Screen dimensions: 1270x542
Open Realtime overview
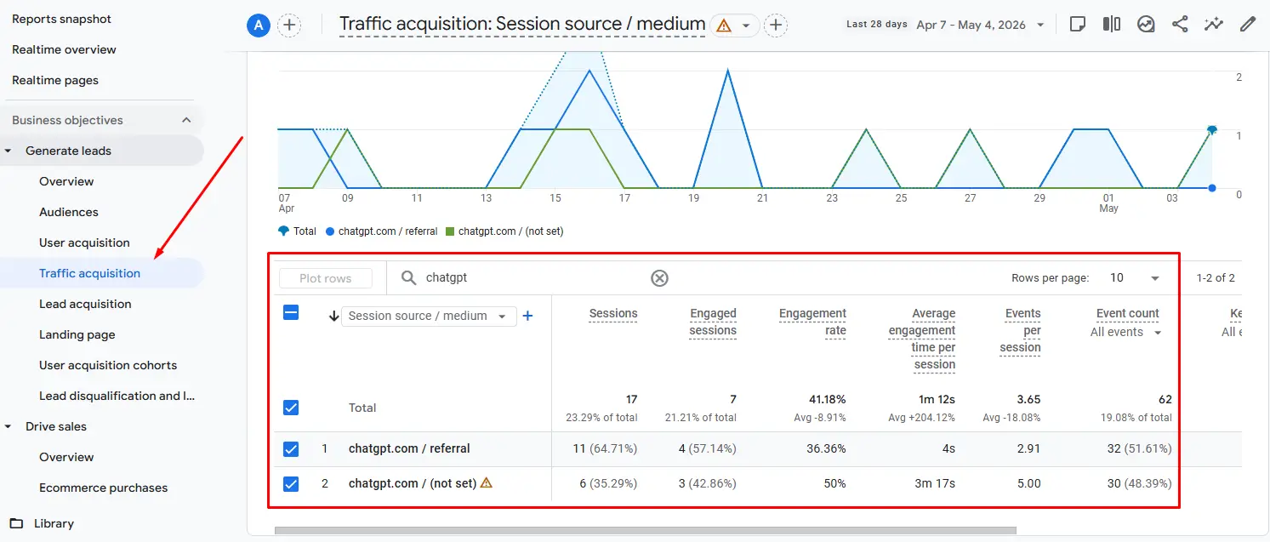[64, 49]
